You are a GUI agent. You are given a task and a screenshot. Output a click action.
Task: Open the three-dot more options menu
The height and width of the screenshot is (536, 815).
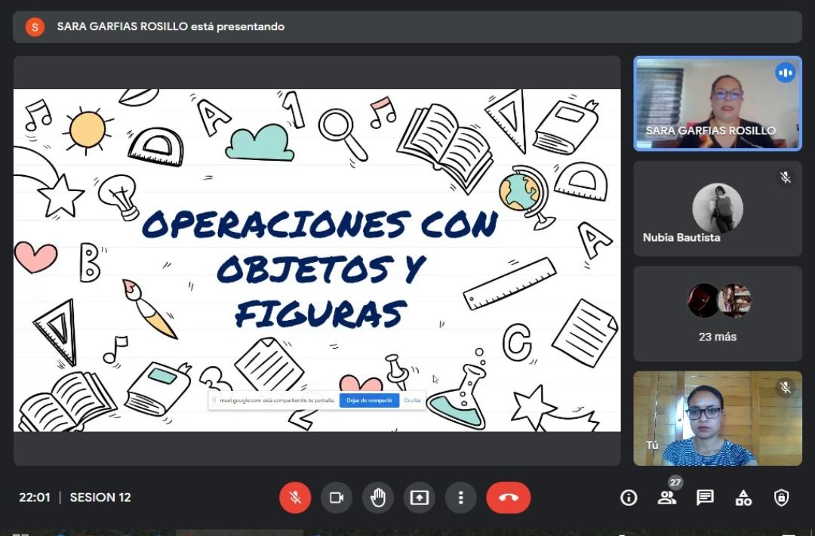tap(460, 497)
